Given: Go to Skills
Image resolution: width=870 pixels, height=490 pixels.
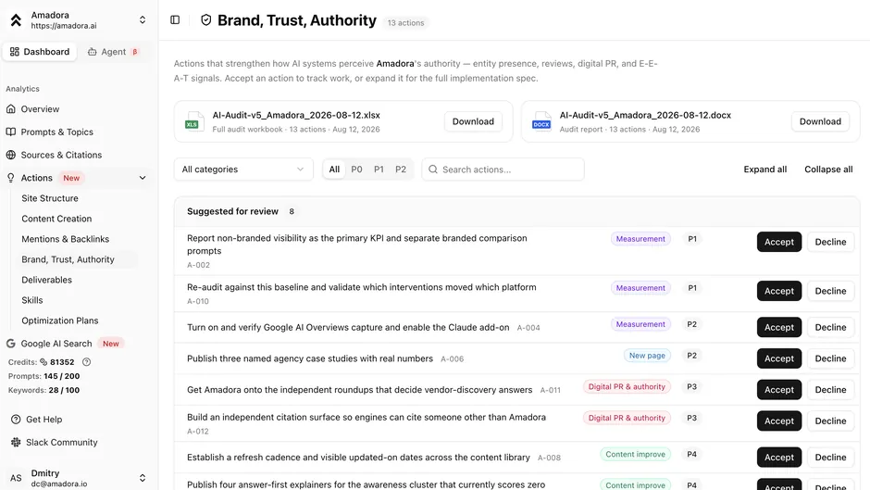Looking at the screenshot, I should pos(32,300).
